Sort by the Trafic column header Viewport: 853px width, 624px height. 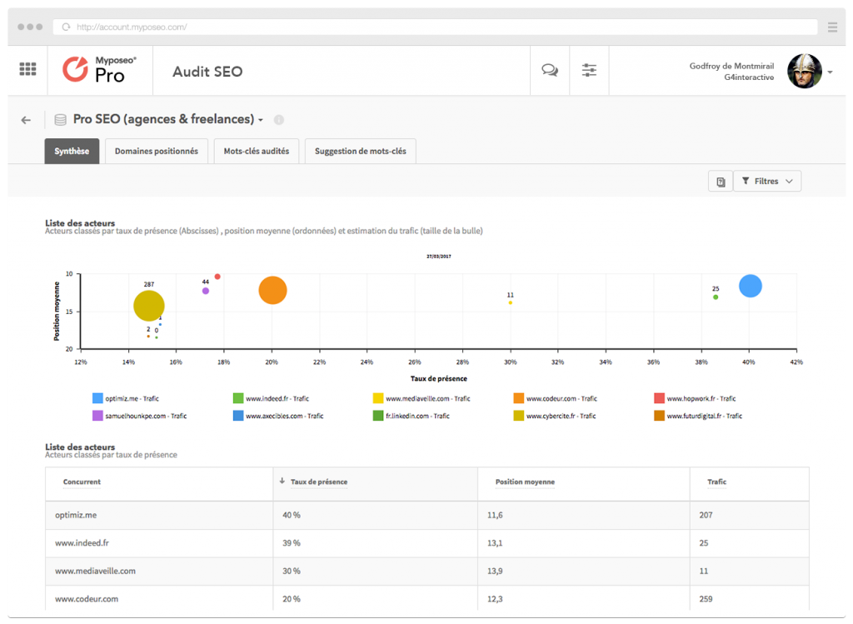(716, 482)
